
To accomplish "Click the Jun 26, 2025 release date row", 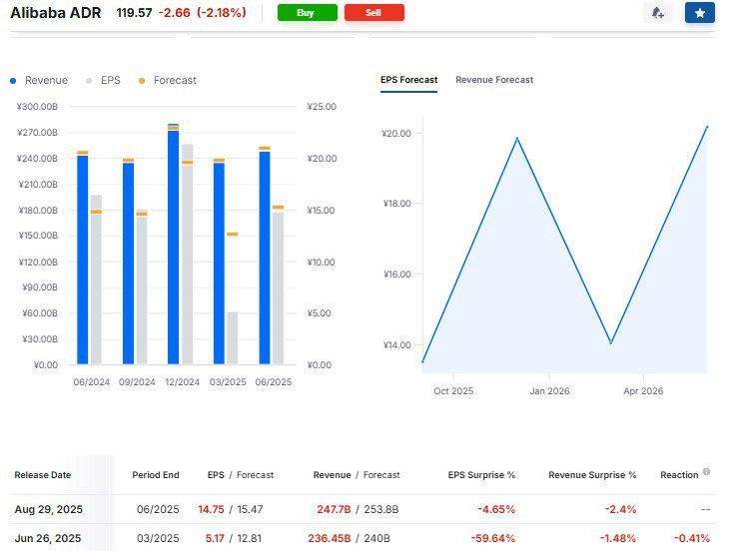I will click(48, 539).
